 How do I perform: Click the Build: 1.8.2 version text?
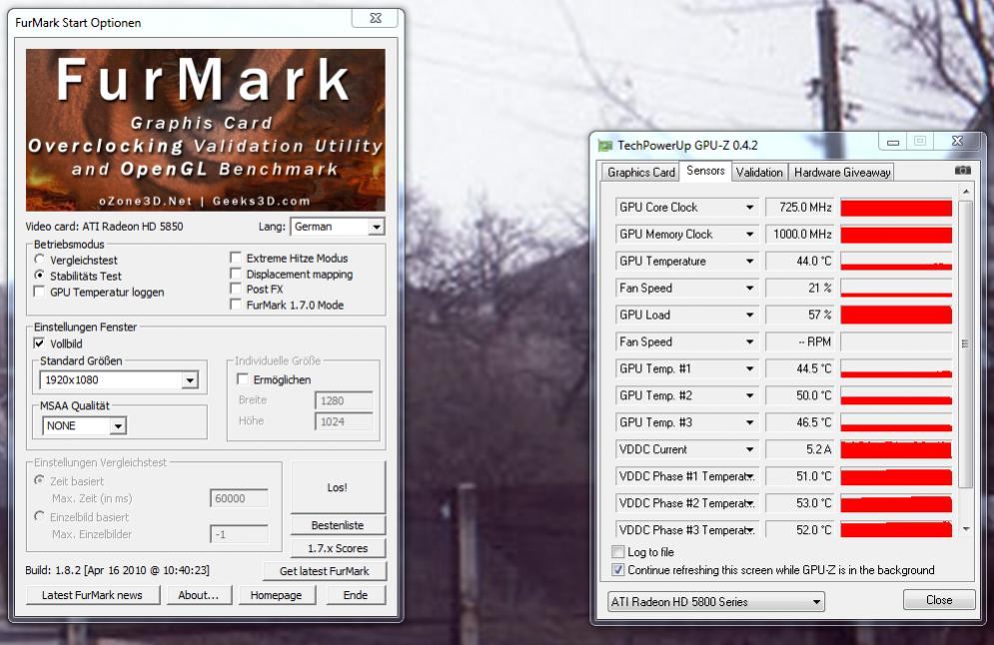(x=117, y=570)
